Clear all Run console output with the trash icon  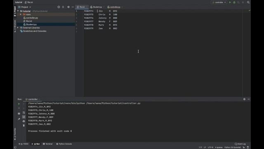tap(24, 125)
